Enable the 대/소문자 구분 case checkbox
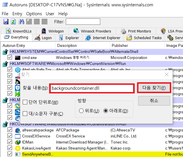 (25, 114)
